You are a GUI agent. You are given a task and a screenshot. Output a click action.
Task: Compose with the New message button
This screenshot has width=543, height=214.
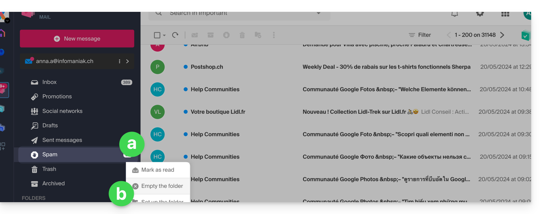[77, 39]
